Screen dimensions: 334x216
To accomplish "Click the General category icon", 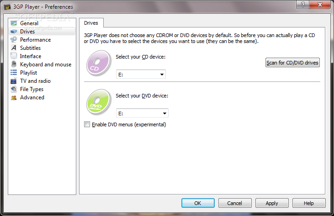I will 14,23.
